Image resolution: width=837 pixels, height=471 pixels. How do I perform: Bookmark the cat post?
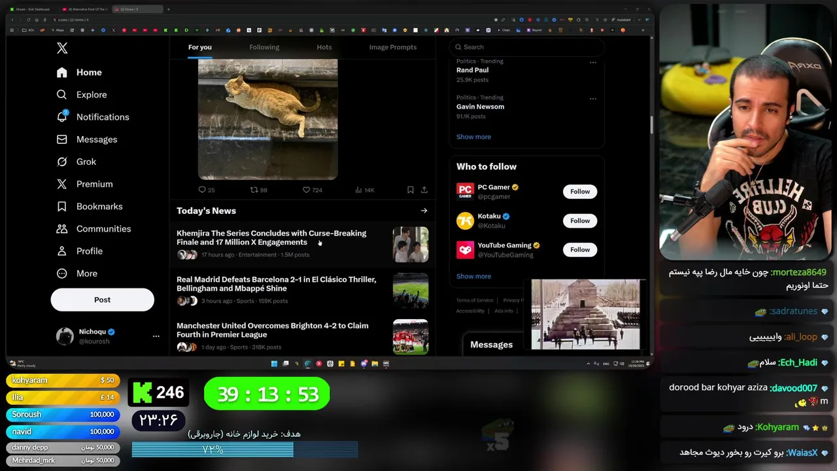[x=410, y=190]
